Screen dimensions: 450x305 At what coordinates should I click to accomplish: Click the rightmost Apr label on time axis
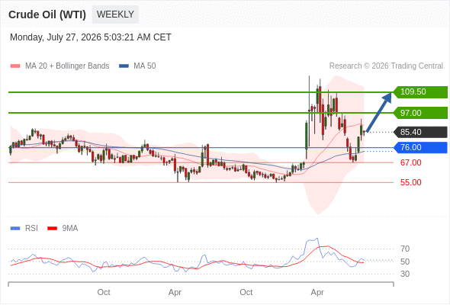317,292
